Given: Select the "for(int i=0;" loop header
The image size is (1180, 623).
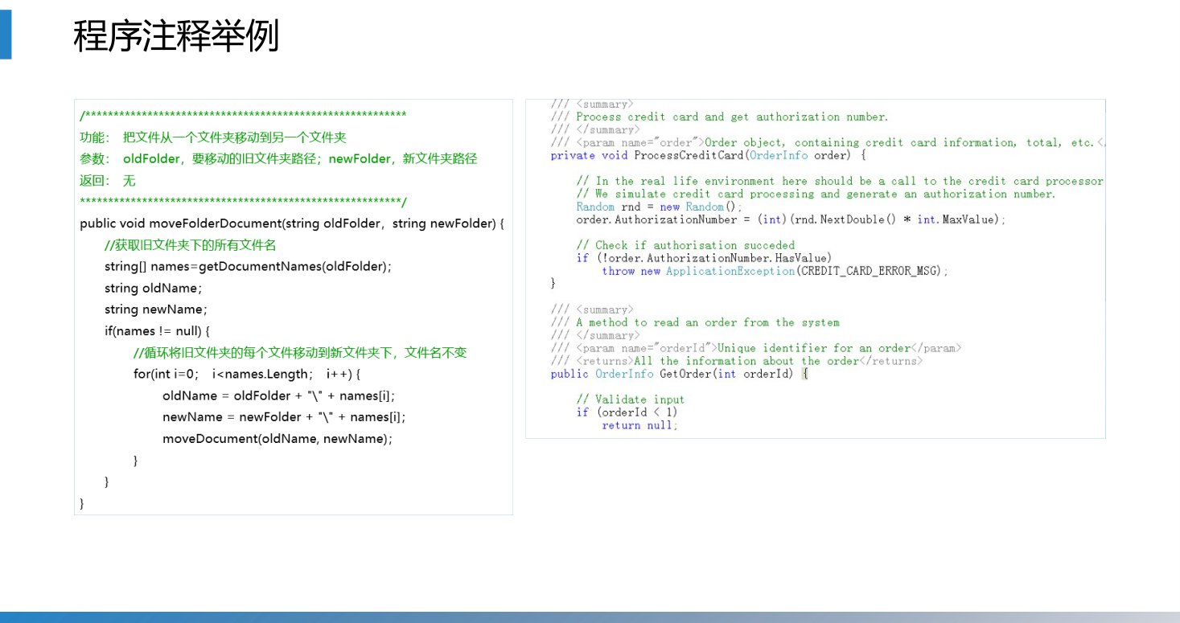Looking at the screenshot, I should click(x=248, y=374).
